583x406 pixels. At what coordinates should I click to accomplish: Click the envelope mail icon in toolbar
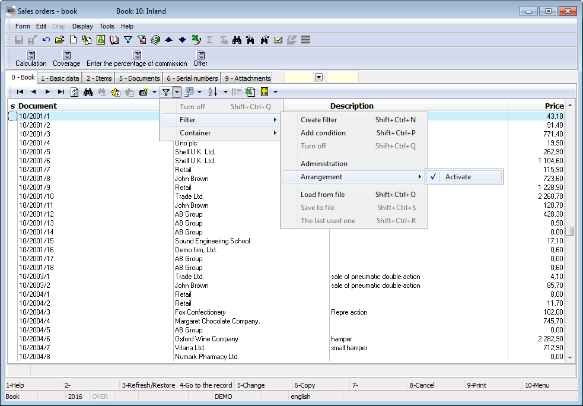pyautogui.click(x=278, y=40)
